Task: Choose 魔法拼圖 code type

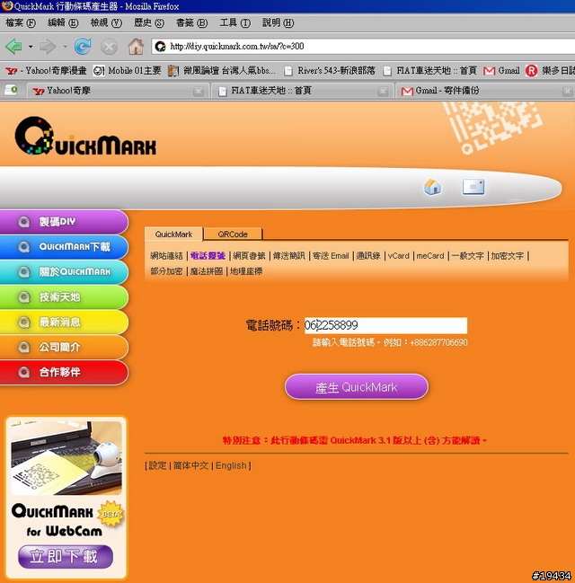Action: [x=207, y=271]
